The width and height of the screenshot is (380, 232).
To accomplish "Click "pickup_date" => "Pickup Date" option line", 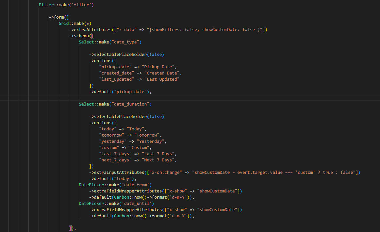I will [138, 67].
